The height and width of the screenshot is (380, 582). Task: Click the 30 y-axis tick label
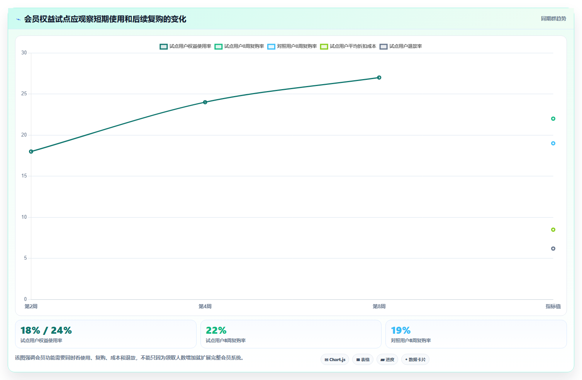click(24, 53)
